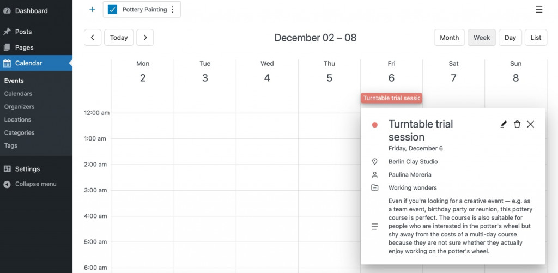Switch to Day view

pos(510,38)
